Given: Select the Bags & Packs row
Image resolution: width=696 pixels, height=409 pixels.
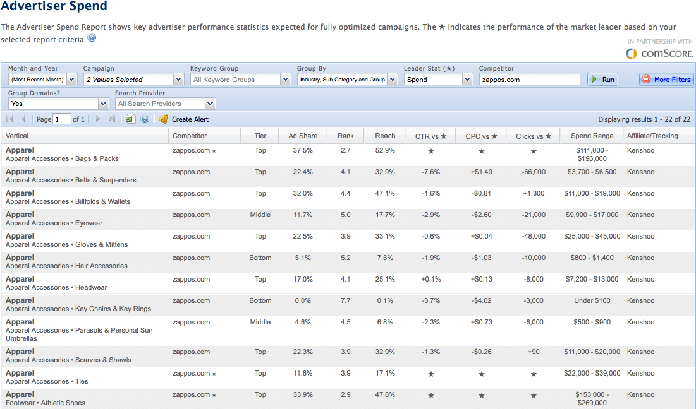Looking at the screenshot, I should (x=348, y=154).
